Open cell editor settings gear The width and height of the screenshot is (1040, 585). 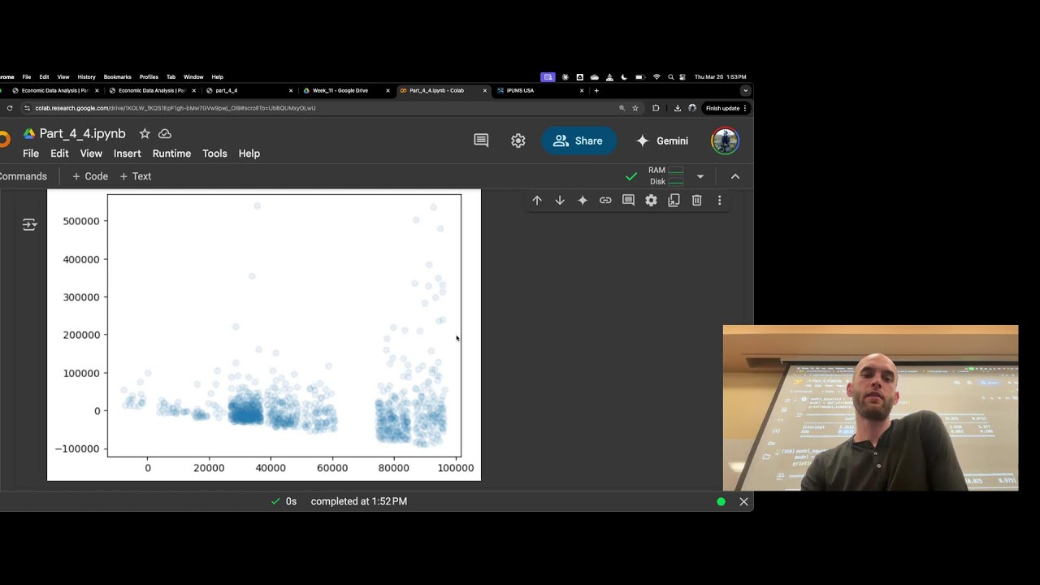[651, 200]
